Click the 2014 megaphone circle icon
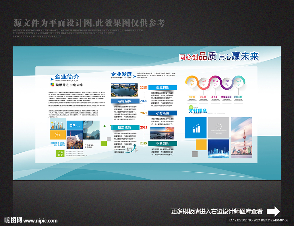The width and height of the screenshot is (294, 226). [192, 83]
